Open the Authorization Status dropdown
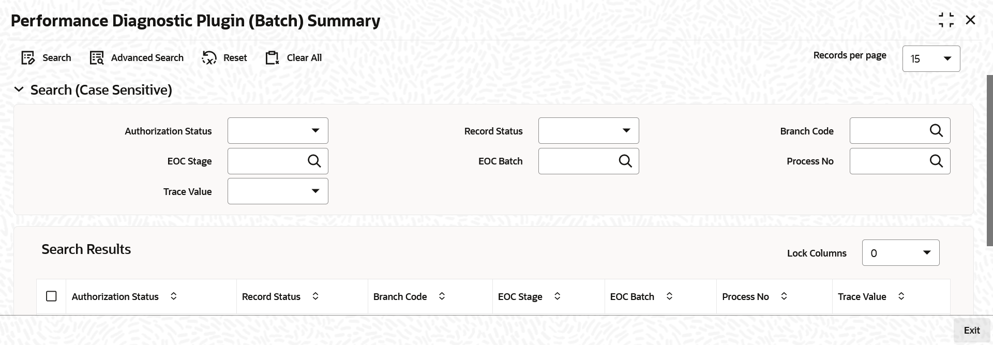This screenshot has height=345, width=993. click(x=315, y=130)
